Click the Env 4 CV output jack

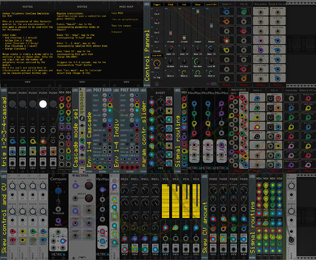[277, 41]
